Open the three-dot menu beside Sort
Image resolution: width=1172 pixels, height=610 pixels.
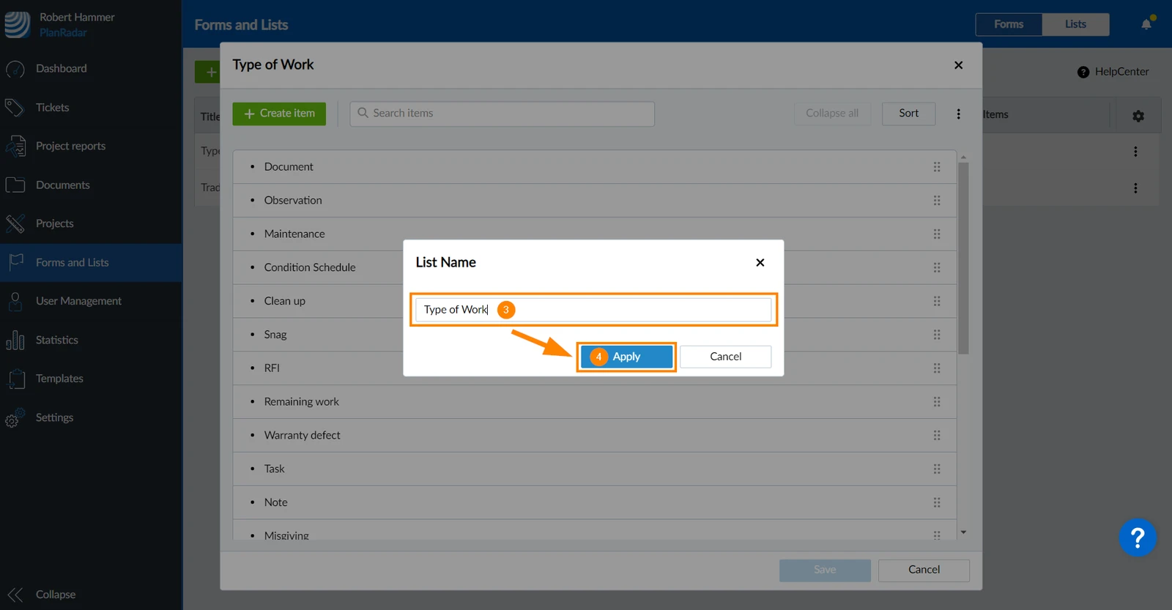click(x=958, y=114)
